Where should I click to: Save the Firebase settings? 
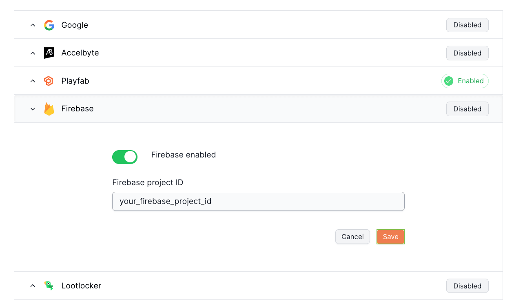[x=390, y=237]
